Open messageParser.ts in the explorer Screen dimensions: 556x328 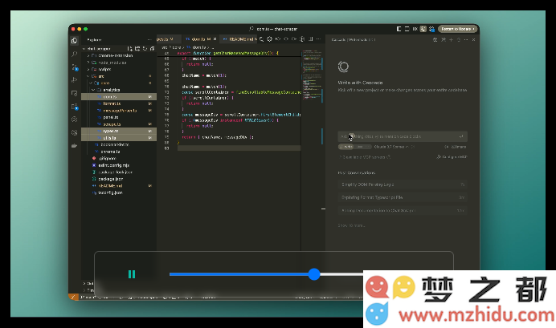click(x=119, y=111)
